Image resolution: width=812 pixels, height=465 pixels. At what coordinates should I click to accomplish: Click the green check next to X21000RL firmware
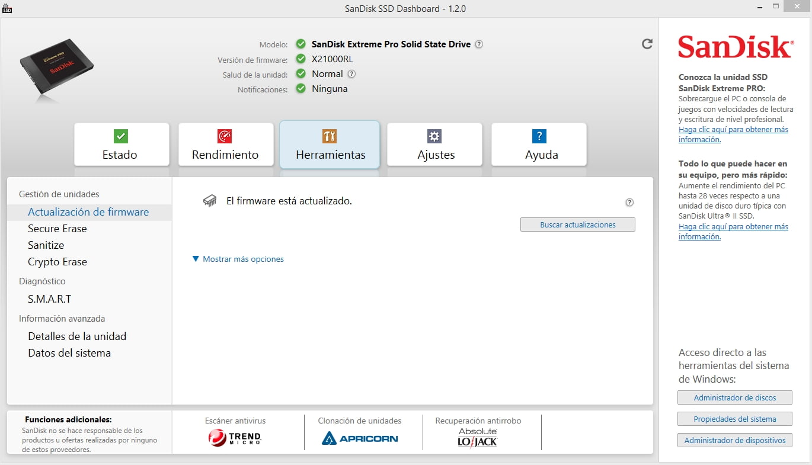click(301, 59)
